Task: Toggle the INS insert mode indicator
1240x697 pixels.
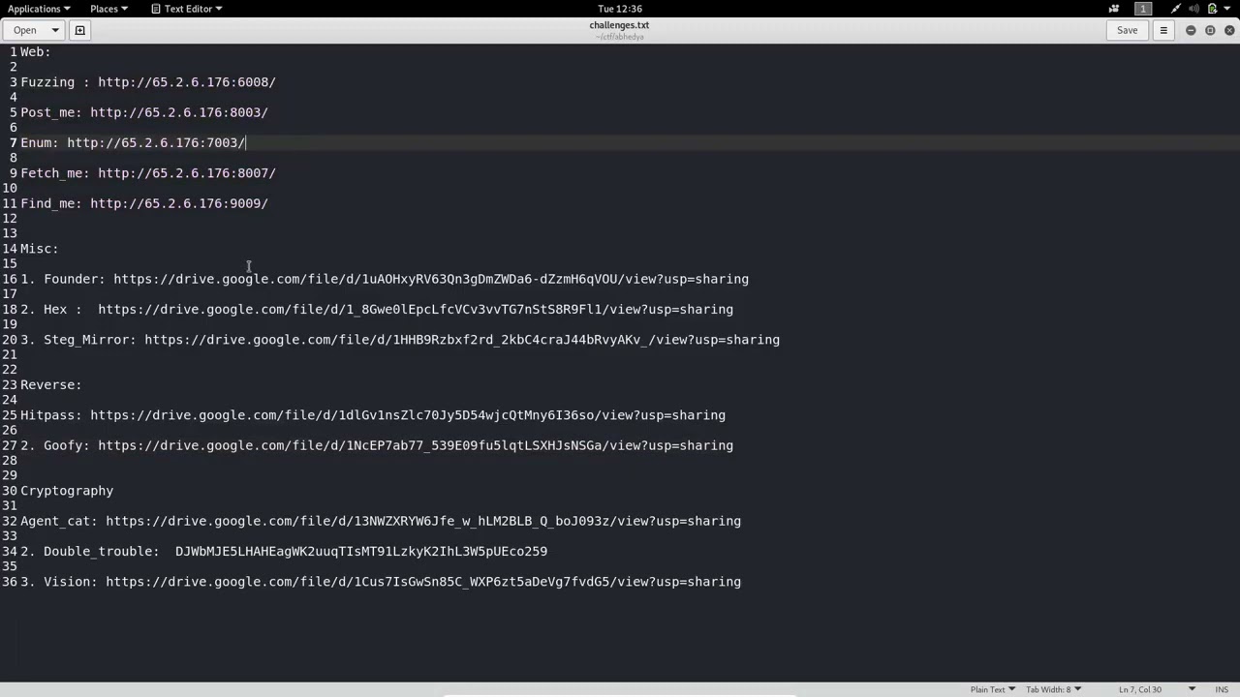Action: coord(1222,689)
